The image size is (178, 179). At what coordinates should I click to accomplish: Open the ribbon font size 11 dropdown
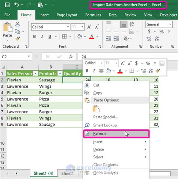(x=82, y=27)
